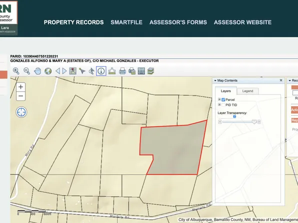This screenshot has height=223, width=298.
Task: Go to previous map extent arrow
Action: (x=58, y=71)
